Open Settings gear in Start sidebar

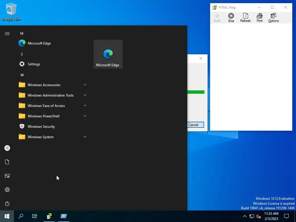[x=7, y=190]
